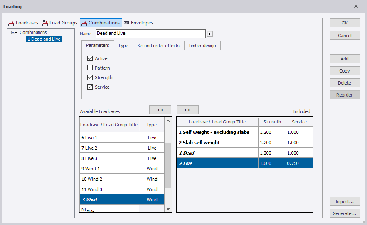The height and width of the screenshot is (225, 367).
Task: Click the Import... button
Action: point(345,201)
